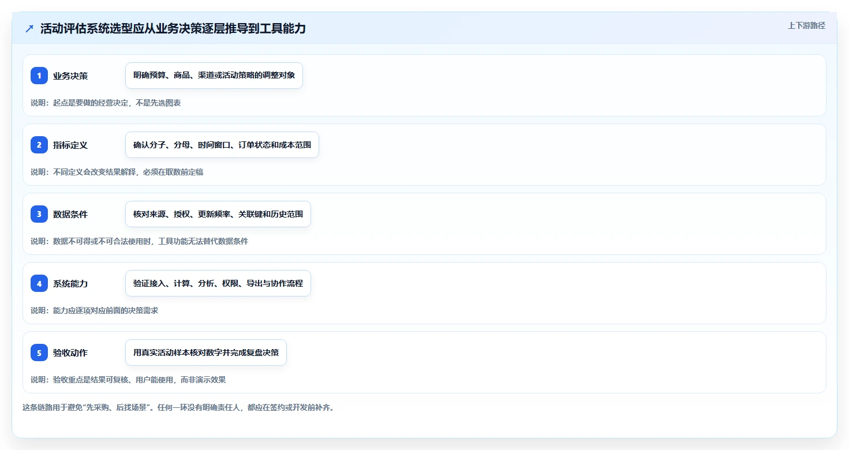The width and height of the screenshot is (849, 450).
Task: Select the step 1 number badge
Action: tap(39, 76)
